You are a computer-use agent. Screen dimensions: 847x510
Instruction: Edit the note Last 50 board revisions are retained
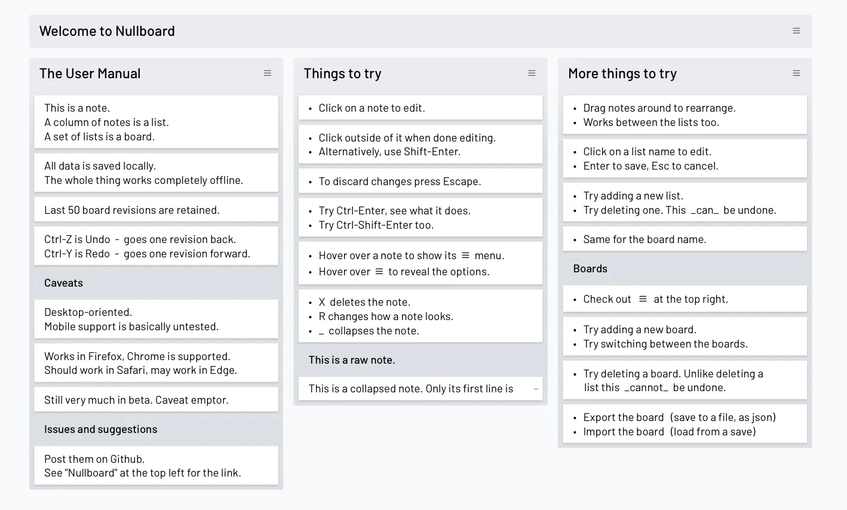click(x=132, y=210)
